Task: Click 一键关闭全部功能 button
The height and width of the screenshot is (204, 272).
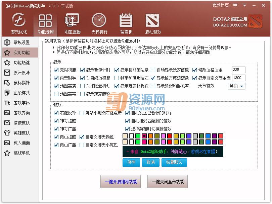Action: click(x=168, y=182)
